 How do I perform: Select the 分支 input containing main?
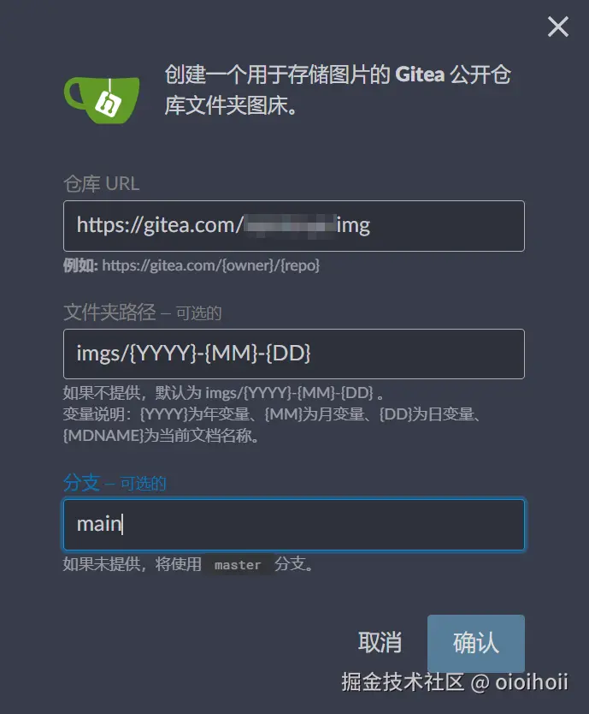click(294, 525)
